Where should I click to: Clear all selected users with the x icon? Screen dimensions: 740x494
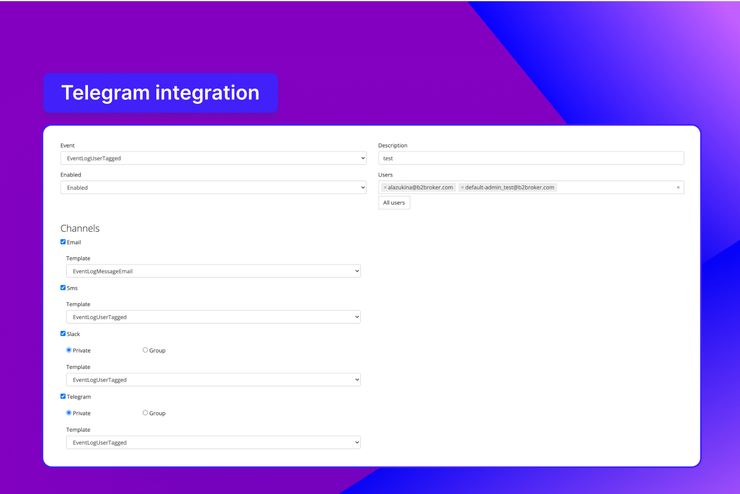coord(678,187)
